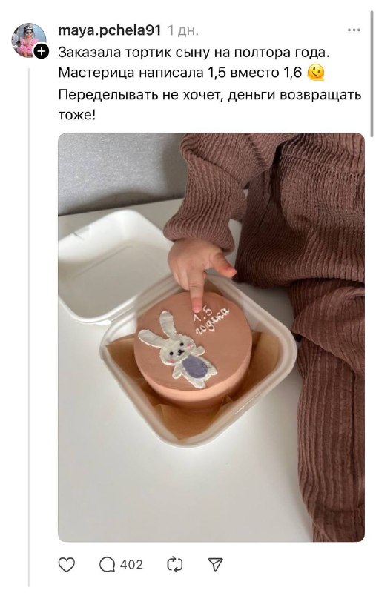Click the 1.5 годика inscription on the cake
The image size is (376, 593).
[x=211, y=319]
